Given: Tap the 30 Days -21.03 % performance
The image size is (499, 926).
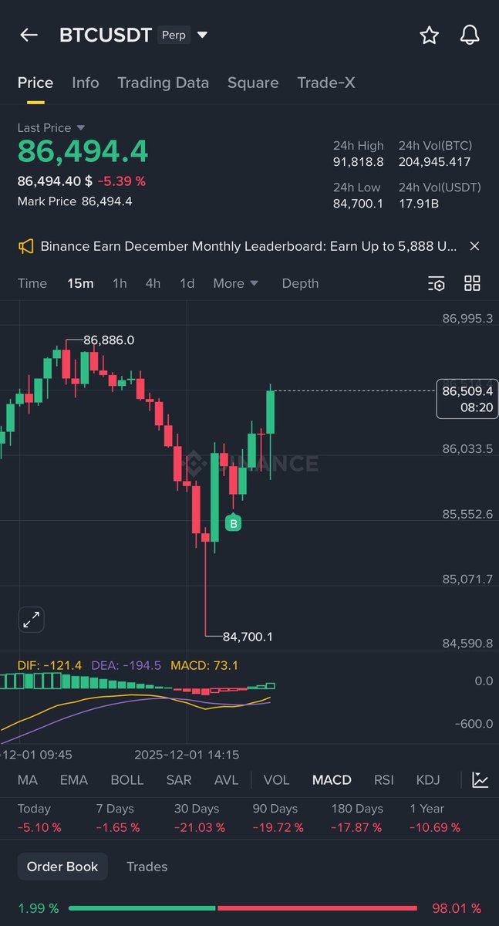Looking at the screenshot, I should coord(199,818).
